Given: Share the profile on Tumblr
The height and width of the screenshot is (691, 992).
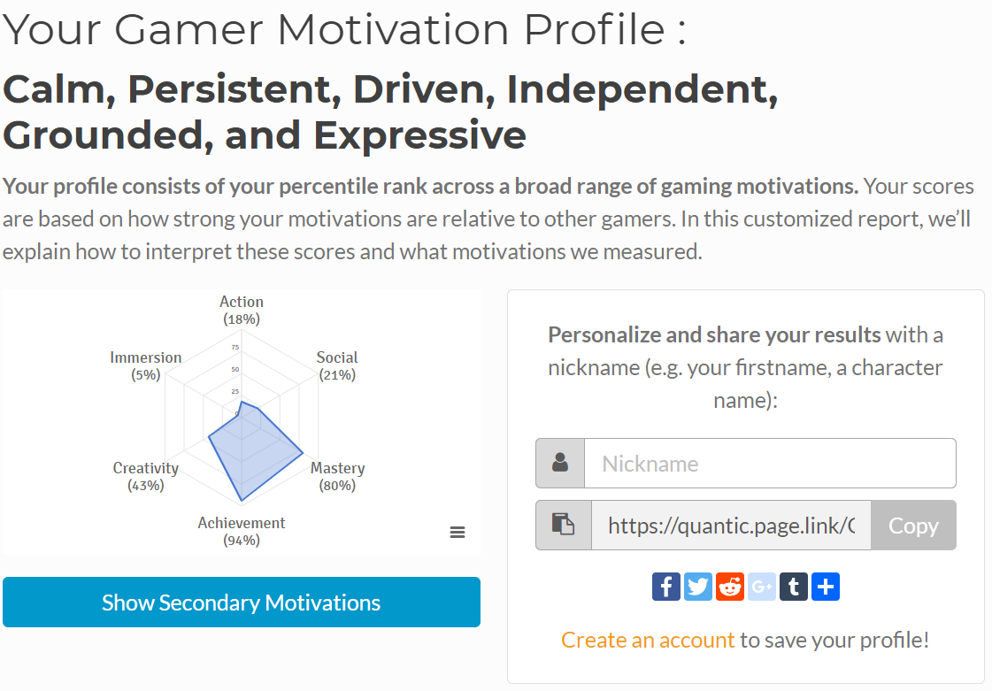Looking at the screenshot, I should coord(794,587).
